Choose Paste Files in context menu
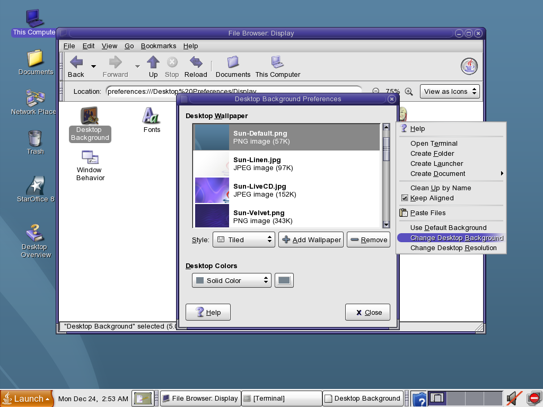543x407 pixels. [x=451, y=213]
